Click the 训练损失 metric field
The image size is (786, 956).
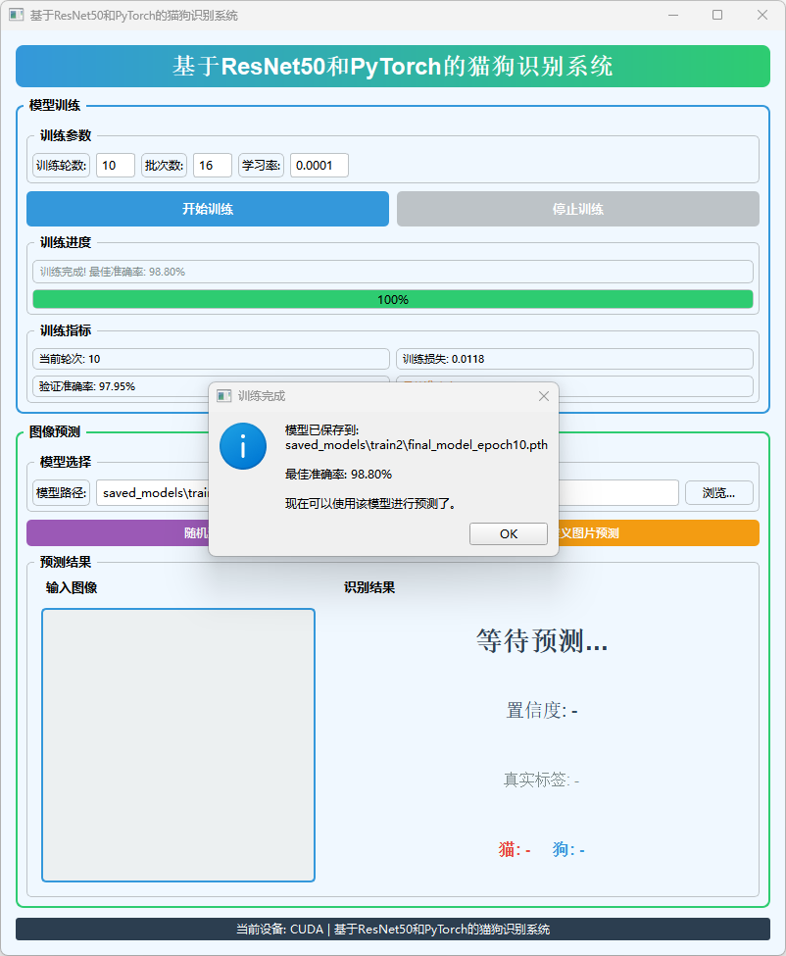[x=573, y=359]
